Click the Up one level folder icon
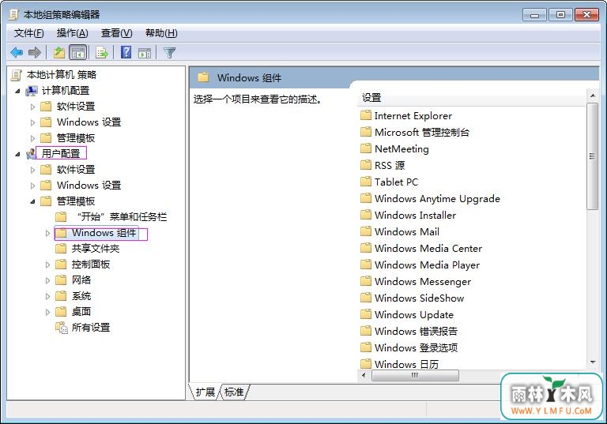The width and height of the screenshot is (607, 424). click(58, 52)
